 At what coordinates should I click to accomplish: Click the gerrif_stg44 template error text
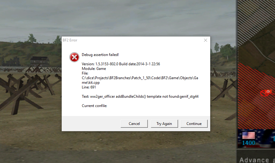coord(140,97)
